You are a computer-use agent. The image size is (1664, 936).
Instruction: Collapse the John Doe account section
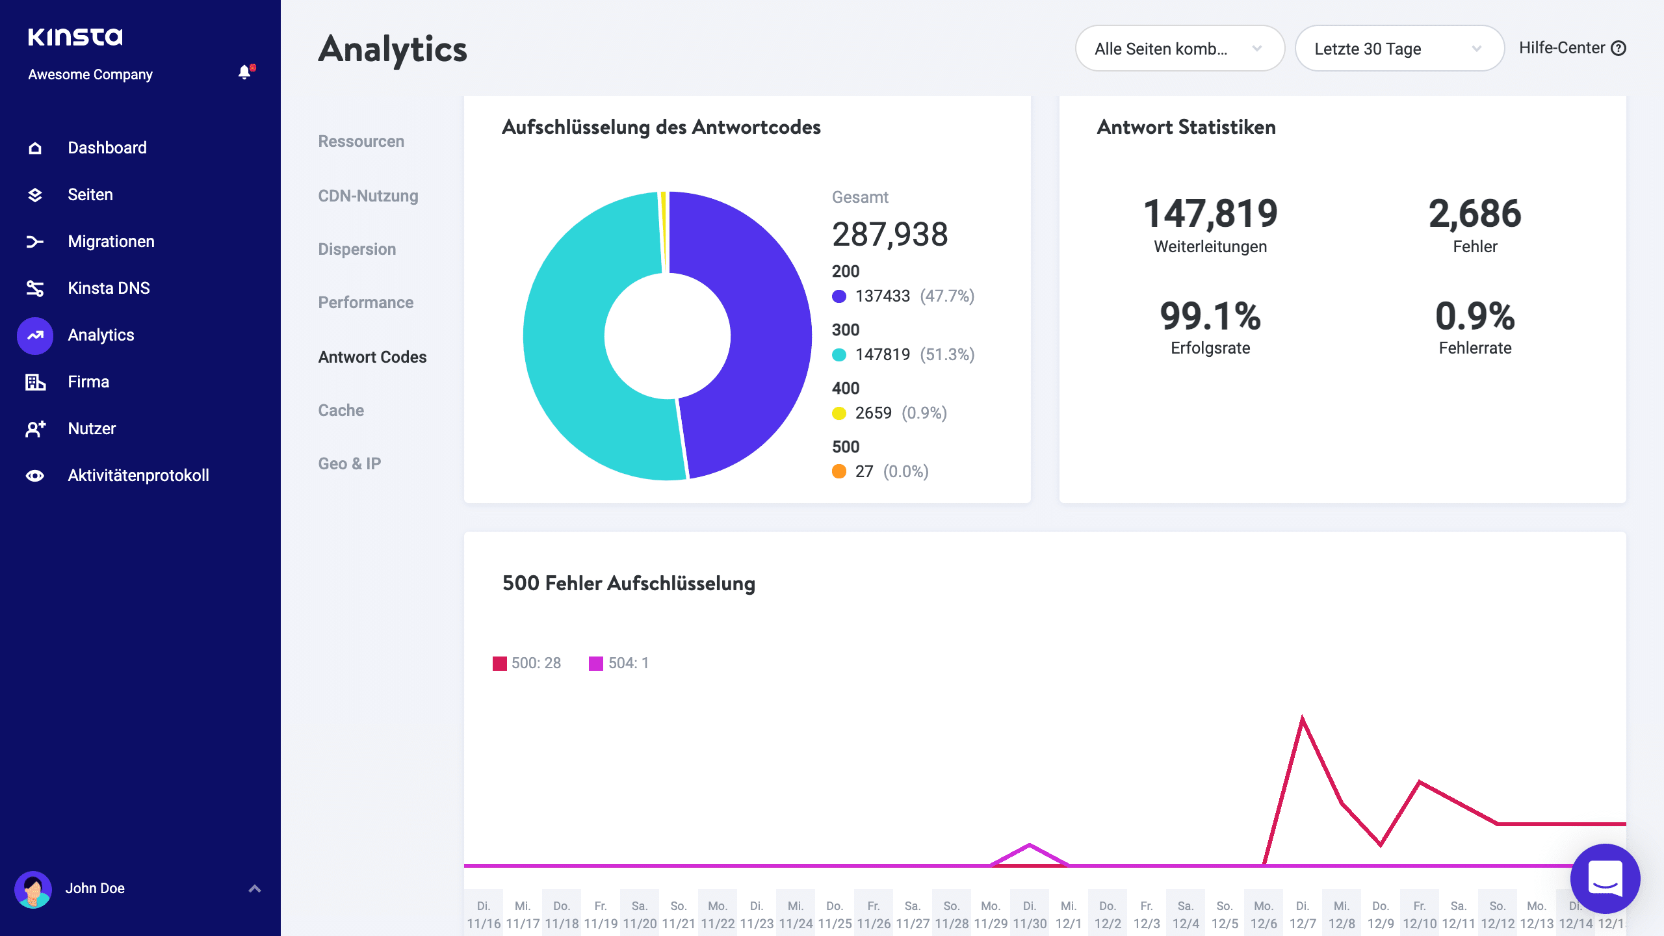click(x=253, y=888)
